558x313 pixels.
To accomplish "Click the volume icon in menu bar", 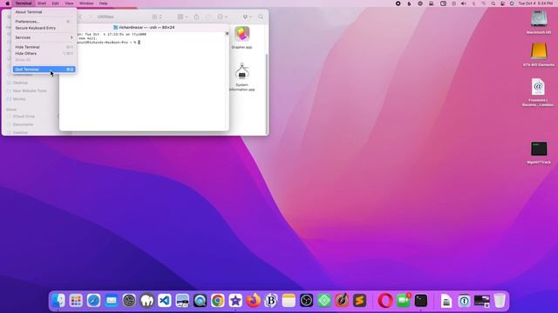I will [463, 3].
